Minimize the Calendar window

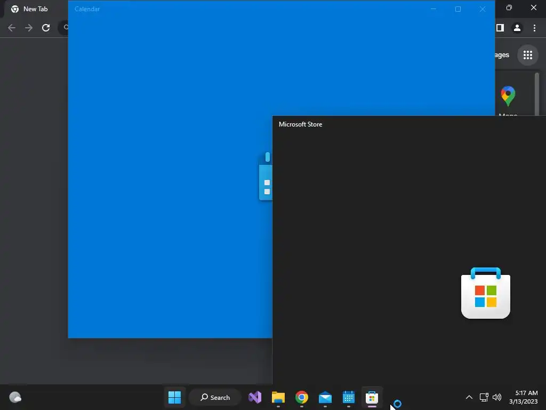click(x=433, y=9)
